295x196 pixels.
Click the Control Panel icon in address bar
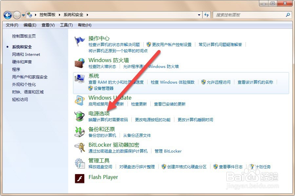click(x=29, y=15)
